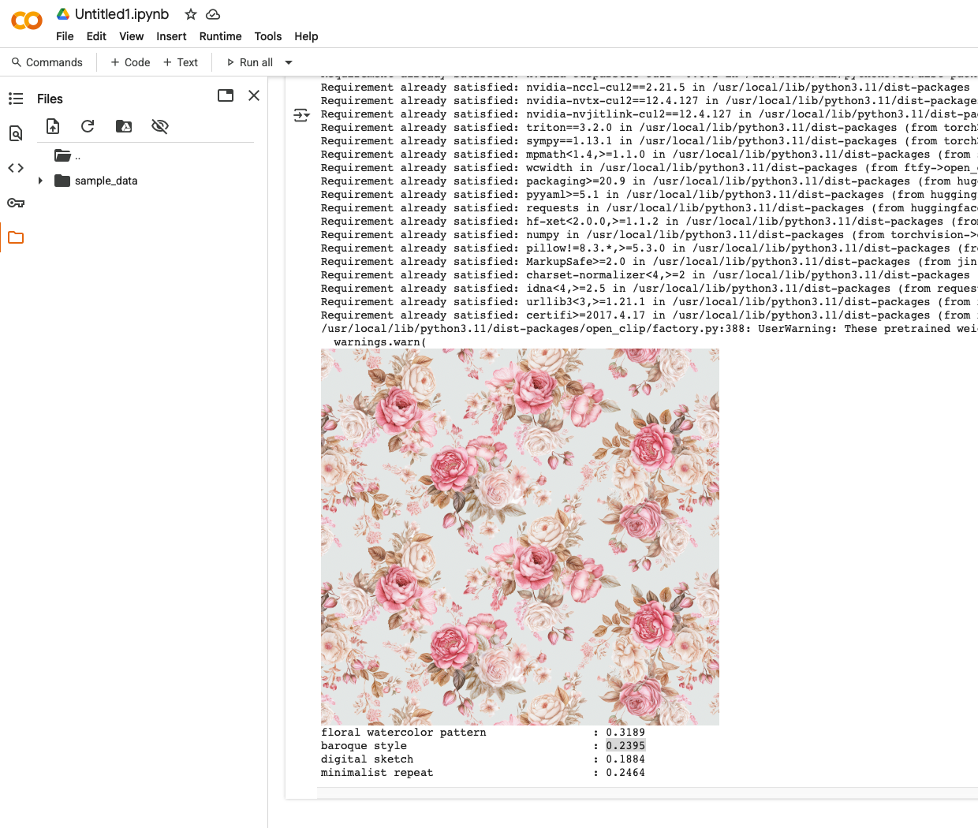The height and width of the screenshot is (828, 978).
Task: Open the Code snippets sidebar icon
Action: point(16,168)
